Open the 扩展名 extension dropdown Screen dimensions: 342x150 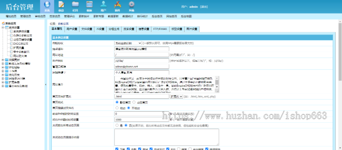pos(176,96)
